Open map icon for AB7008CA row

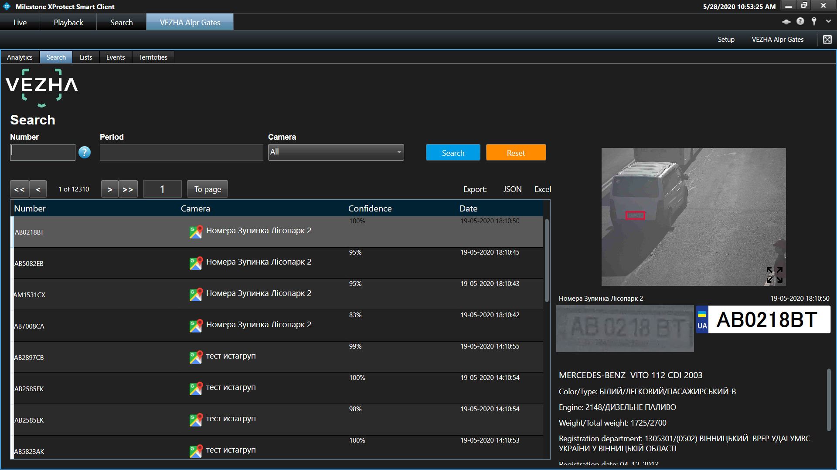196,326
